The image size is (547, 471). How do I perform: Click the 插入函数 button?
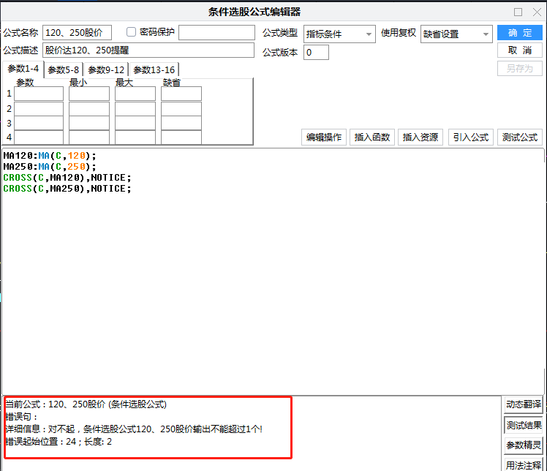(372, 137)
